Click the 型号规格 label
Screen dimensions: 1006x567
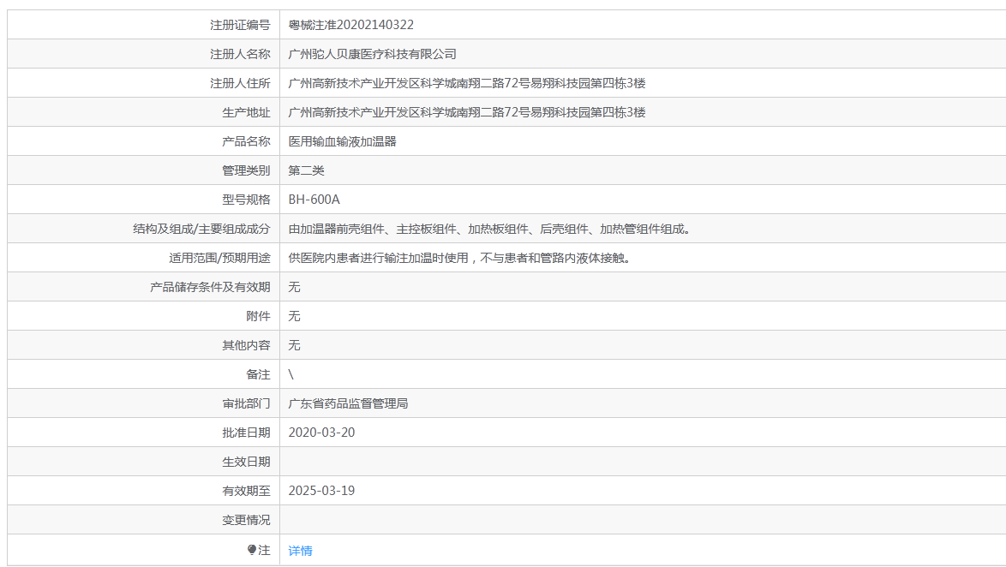pos(247,200)
